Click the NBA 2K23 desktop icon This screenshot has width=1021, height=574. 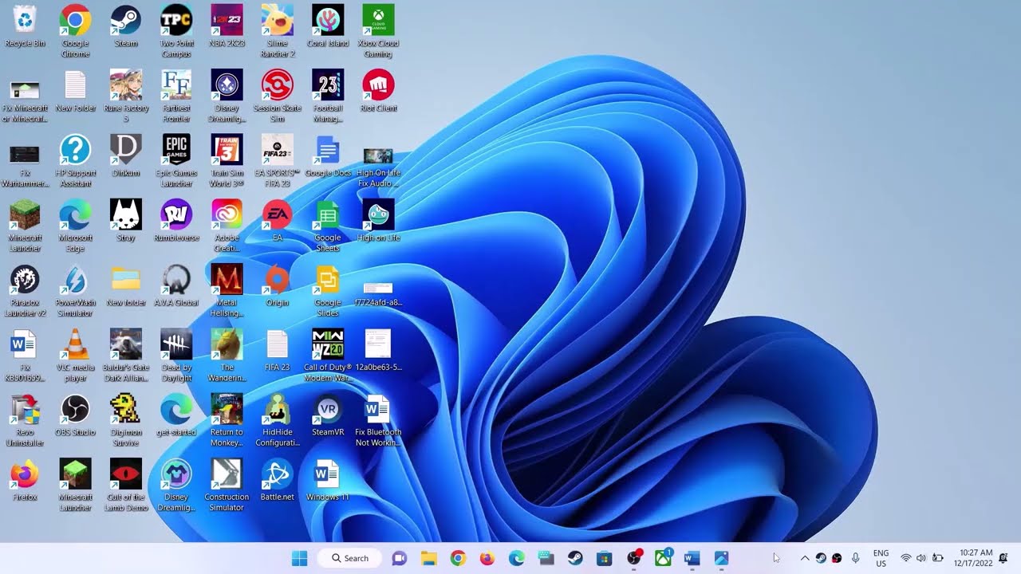coord(227,26)
